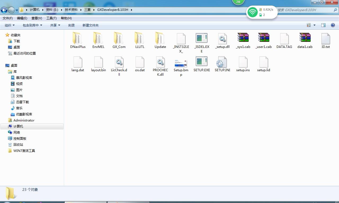
Task: Select 迅雷下载 library
Action: 23,102
